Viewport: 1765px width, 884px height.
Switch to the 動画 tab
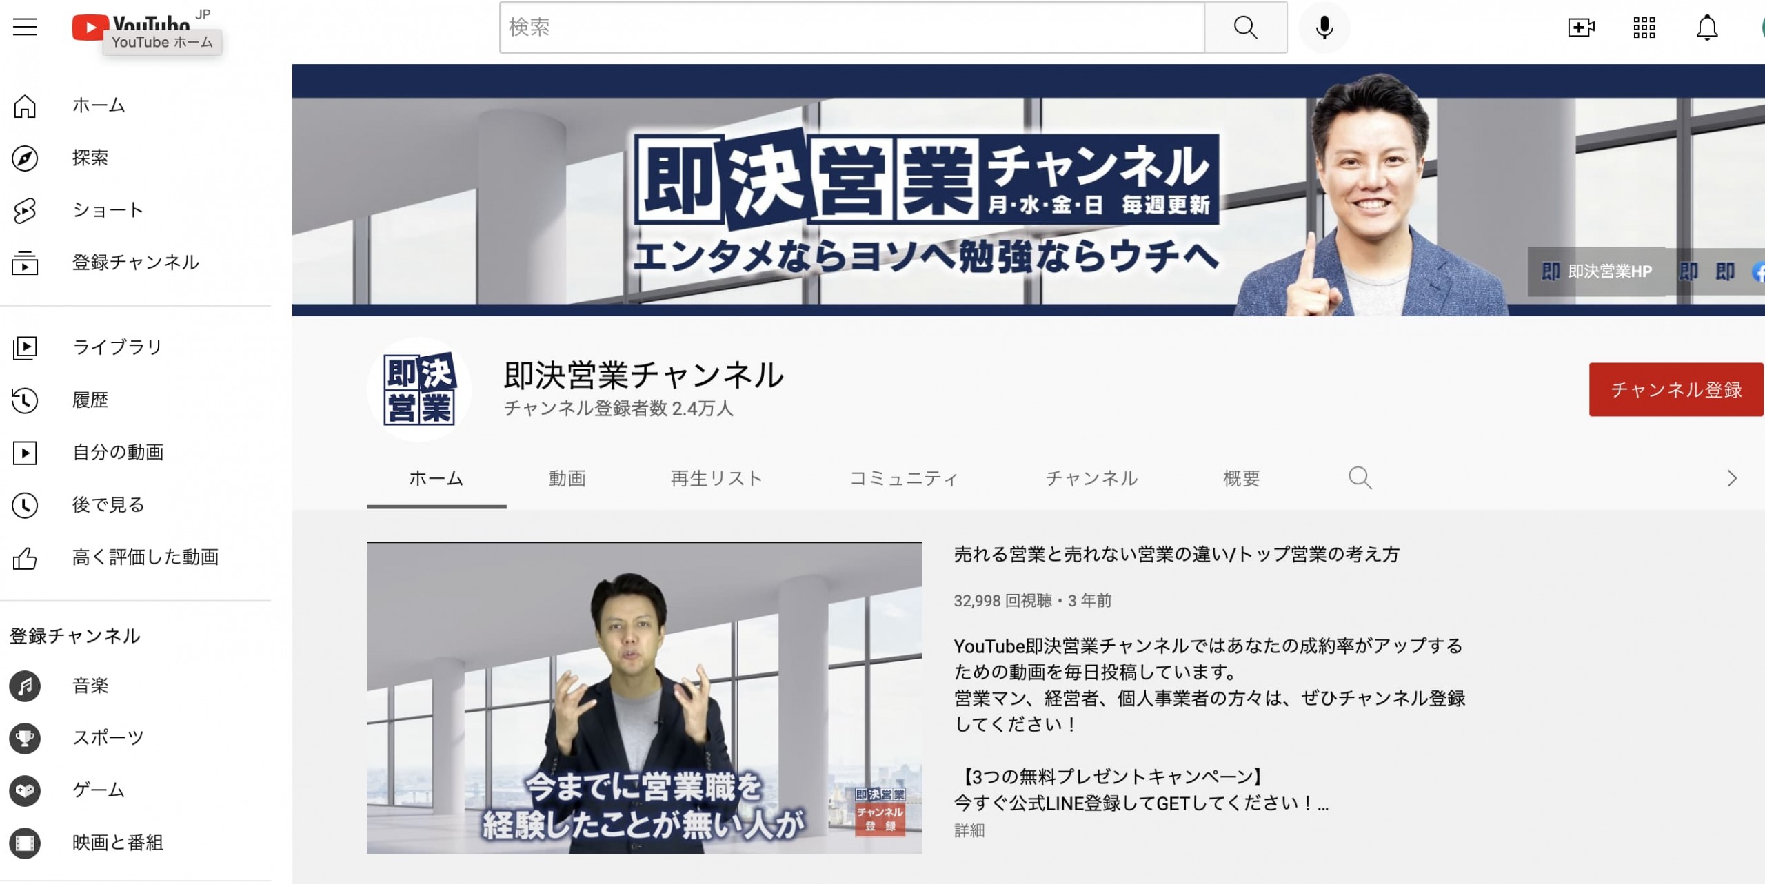567,478
